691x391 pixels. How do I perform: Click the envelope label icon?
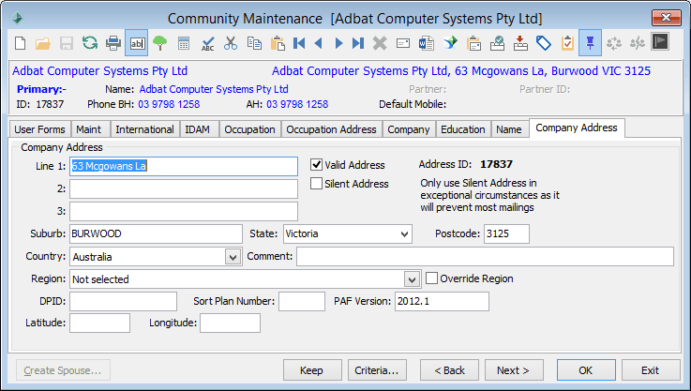[403, 43]
